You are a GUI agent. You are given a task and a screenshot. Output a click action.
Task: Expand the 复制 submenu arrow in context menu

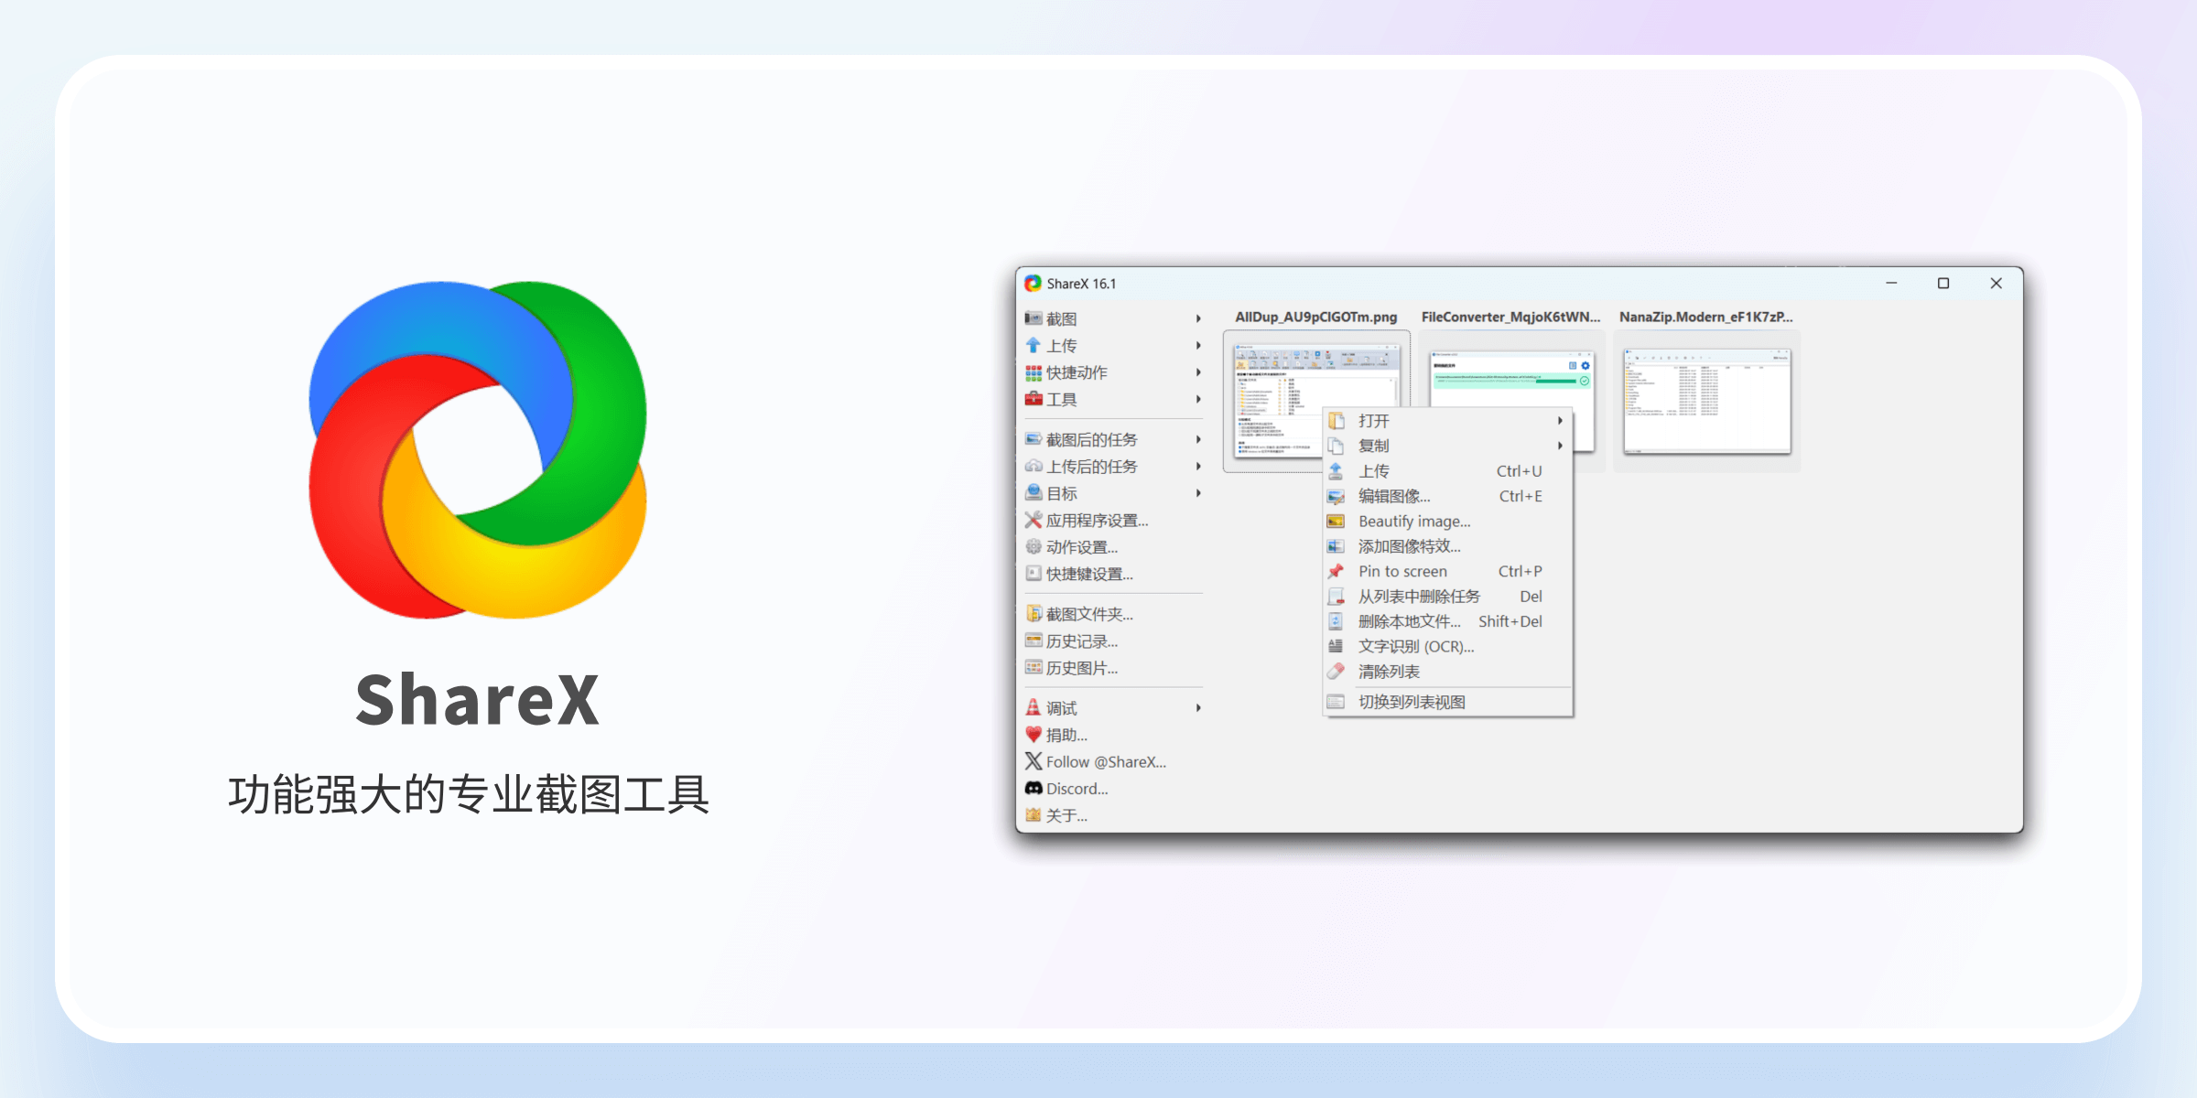[1560, 446]
